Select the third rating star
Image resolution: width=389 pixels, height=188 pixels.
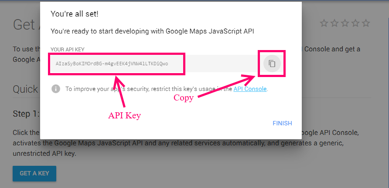click(345, 23)
